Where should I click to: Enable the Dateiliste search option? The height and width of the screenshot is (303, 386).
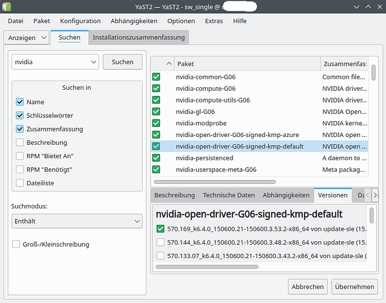[19, 183]
